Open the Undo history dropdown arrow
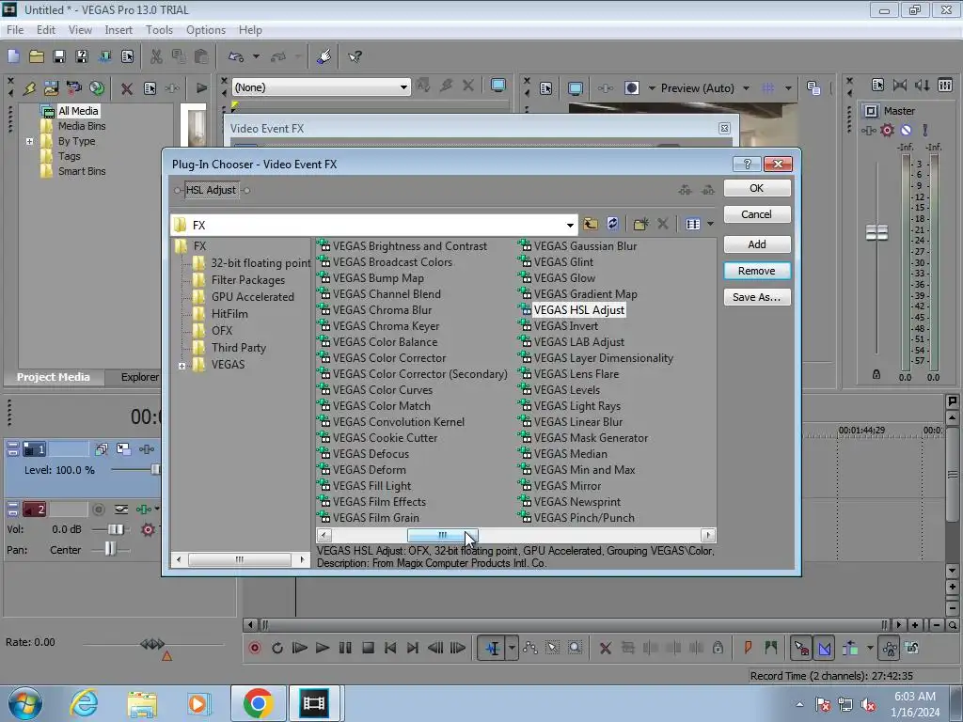Viewport: 963px width, 722px height. point(256,57)
